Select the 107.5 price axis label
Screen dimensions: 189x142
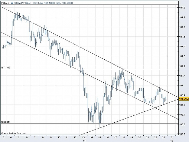coord(182,37)
